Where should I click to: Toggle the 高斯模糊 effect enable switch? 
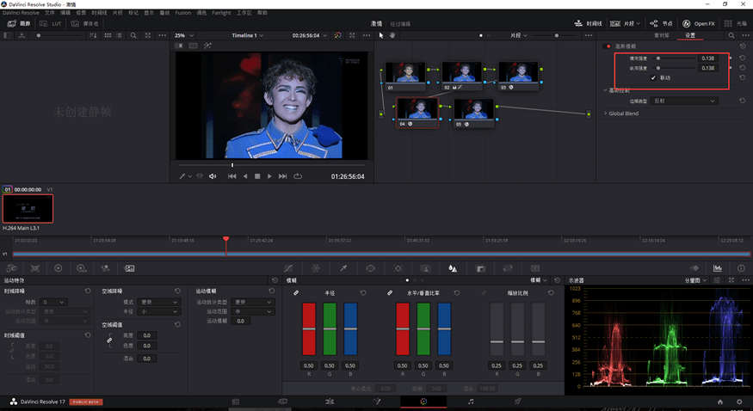pyautogui.click(x=608, y=46)
